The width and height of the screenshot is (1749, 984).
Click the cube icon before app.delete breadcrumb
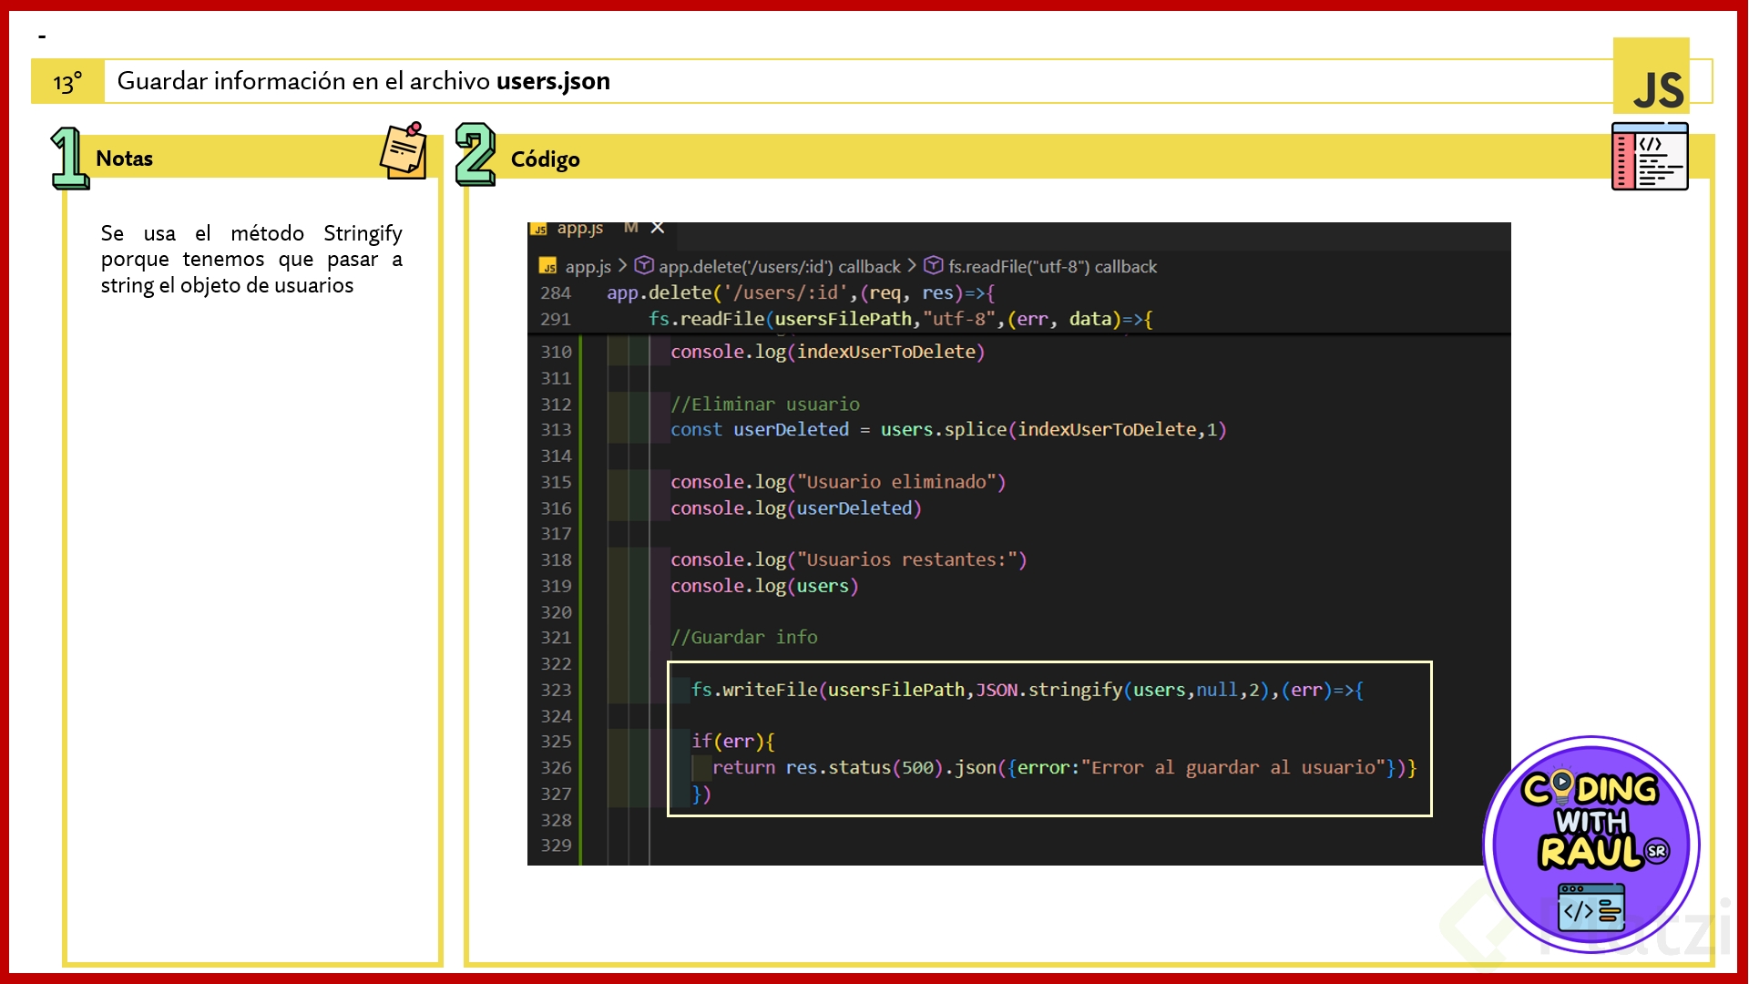tap(644, 265)
